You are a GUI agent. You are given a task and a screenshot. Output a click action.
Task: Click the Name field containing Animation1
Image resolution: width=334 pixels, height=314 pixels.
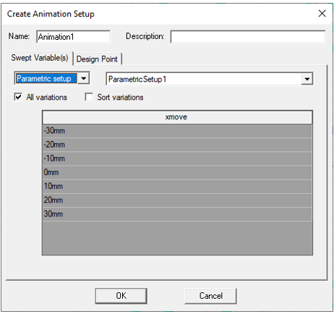tap(74, 37)
